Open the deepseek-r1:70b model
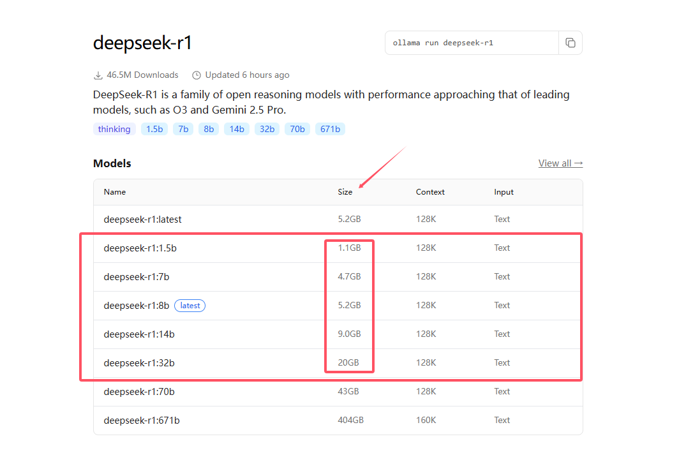 click(x=139, y=392)
